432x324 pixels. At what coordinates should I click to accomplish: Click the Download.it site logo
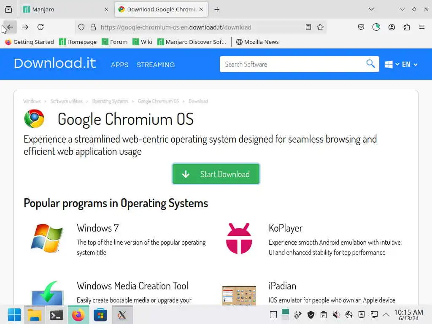(x=55, y=63)
